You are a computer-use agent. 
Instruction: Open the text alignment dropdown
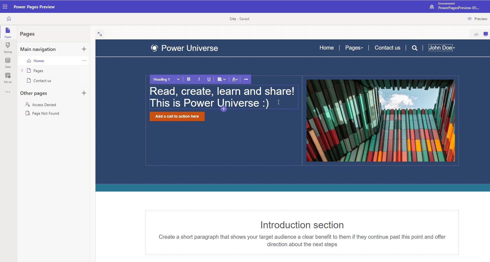[x=222, y=79]
